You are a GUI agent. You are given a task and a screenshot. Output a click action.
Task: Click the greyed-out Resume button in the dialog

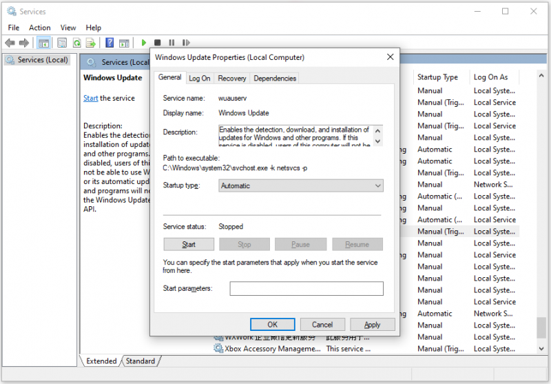[x=357, y=245]
